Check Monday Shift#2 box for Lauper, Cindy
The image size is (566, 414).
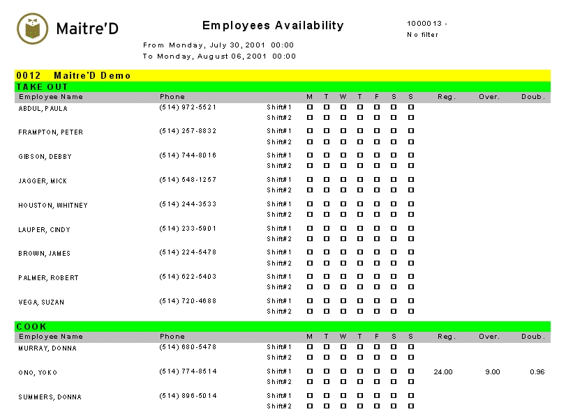[x=309, y=239]
